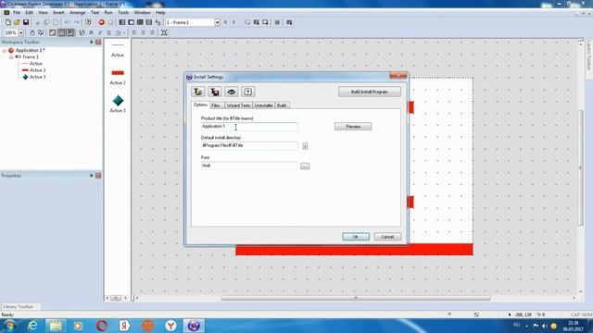Click the New file toolbar icon
The width and height of the screenshot is (593, 333).
coord(8,22)
